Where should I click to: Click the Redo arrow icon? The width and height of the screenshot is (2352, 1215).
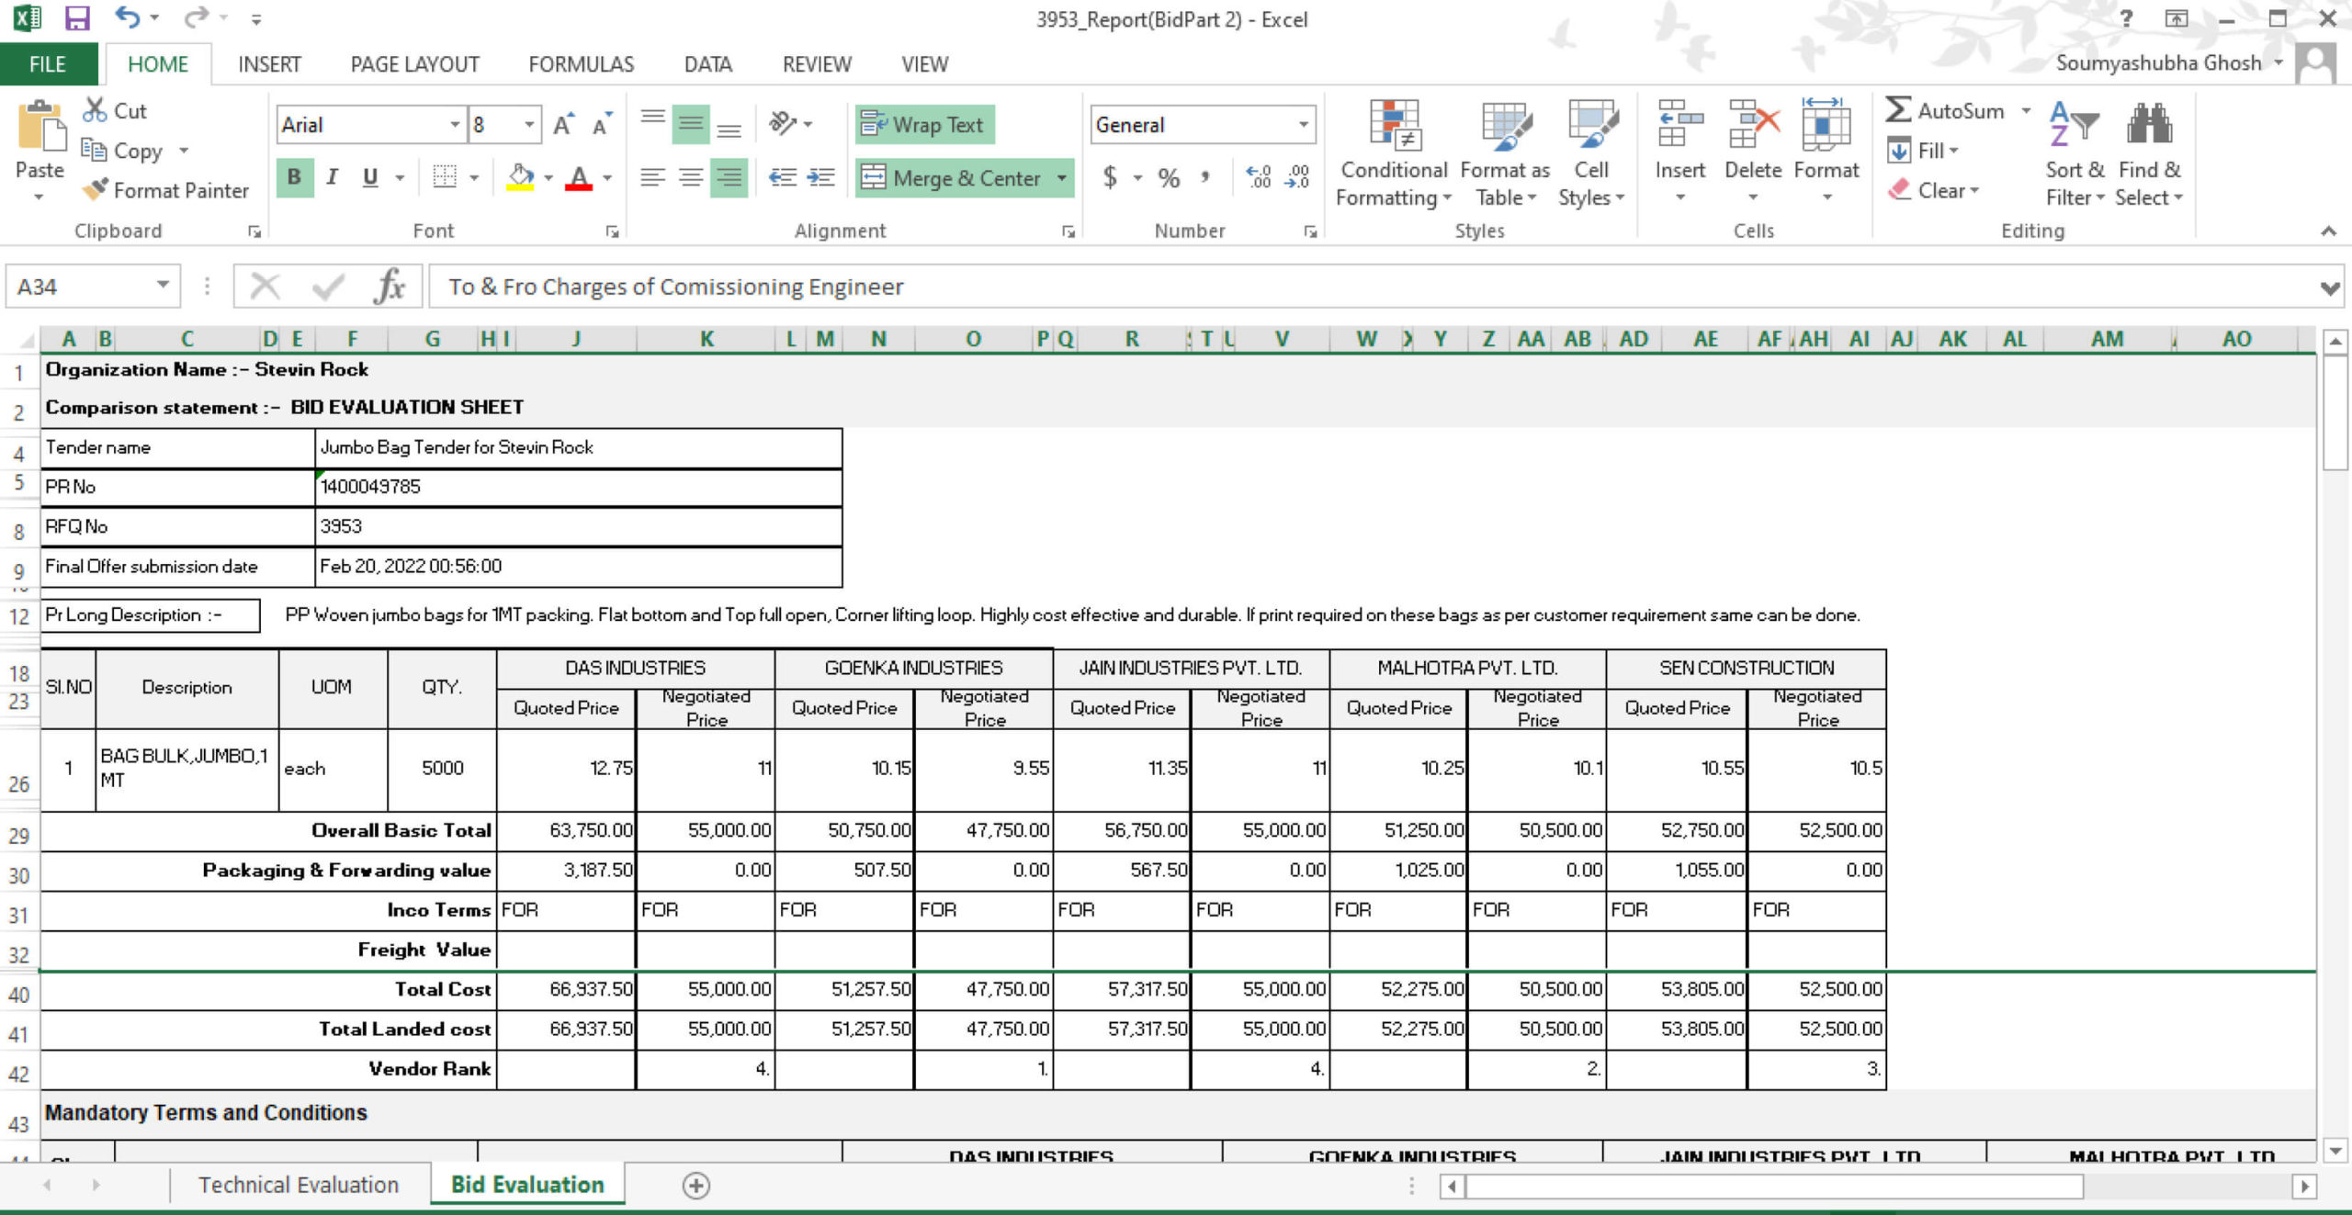[x=196, y=17]
